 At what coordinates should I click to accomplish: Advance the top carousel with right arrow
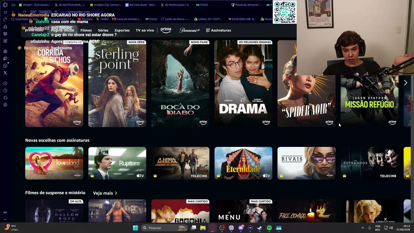click(406, 83)
